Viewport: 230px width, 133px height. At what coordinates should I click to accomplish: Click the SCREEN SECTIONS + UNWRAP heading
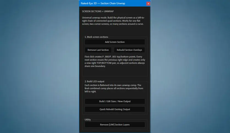[98, 11]
